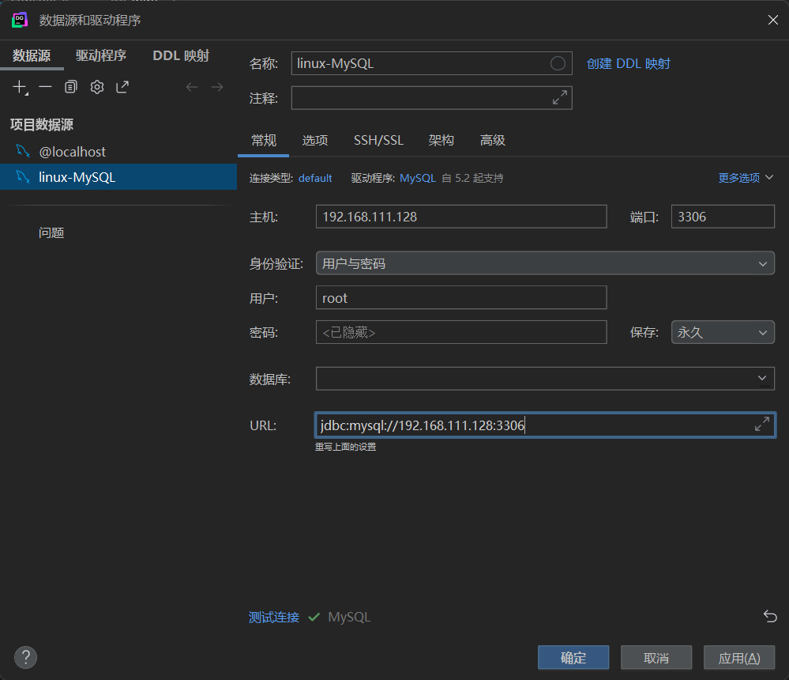Focus the 主机 input field
The height and width of the screenshot is (680, 789).
[461, 217]
